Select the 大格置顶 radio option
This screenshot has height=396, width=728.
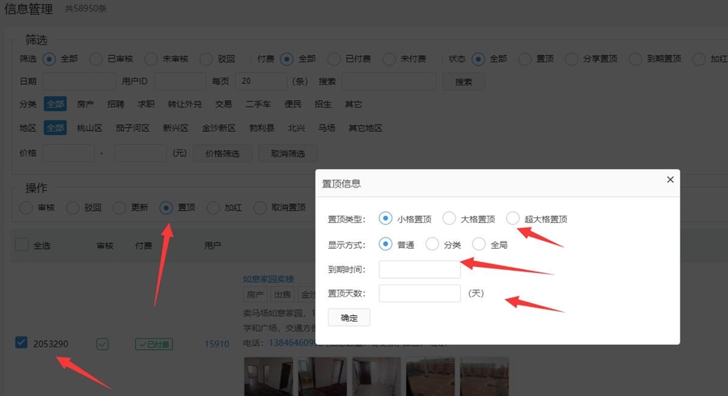pyautogui.click(x=449, y=218)
